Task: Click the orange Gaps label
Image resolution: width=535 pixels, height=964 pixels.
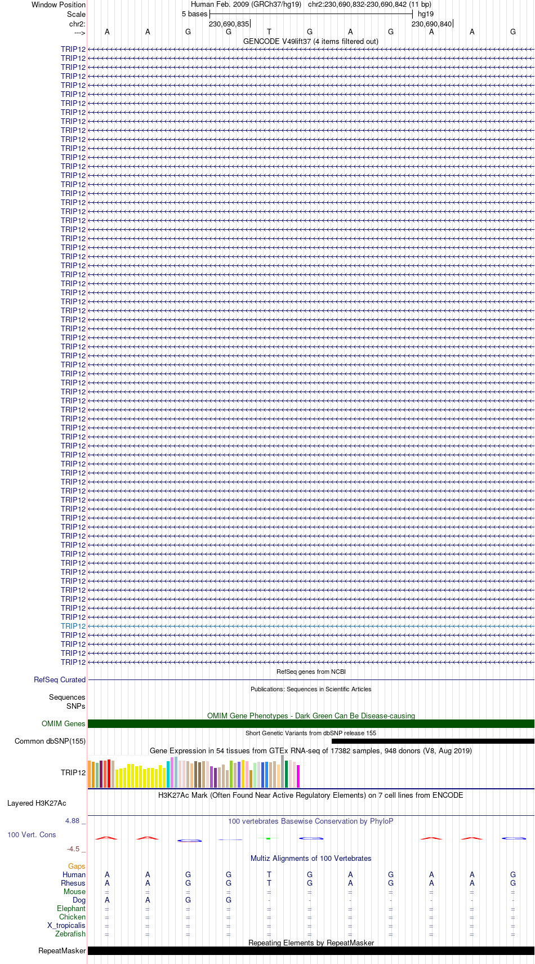Action: pyautogui.click(x=77, y=867)
